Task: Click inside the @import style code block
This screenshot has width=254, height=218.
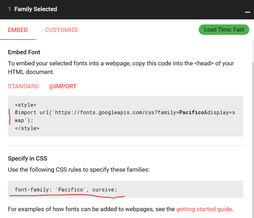Action: click(125, 116)
